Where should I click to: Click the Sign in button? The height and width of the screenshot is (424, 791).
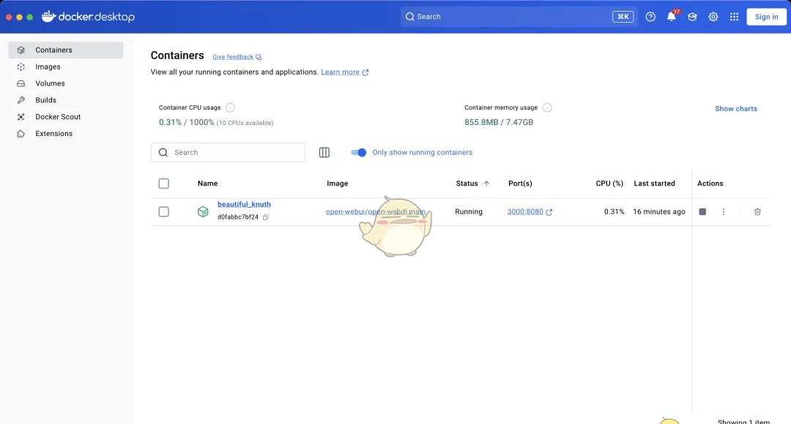pyautogui.click(x=766, y=17)
